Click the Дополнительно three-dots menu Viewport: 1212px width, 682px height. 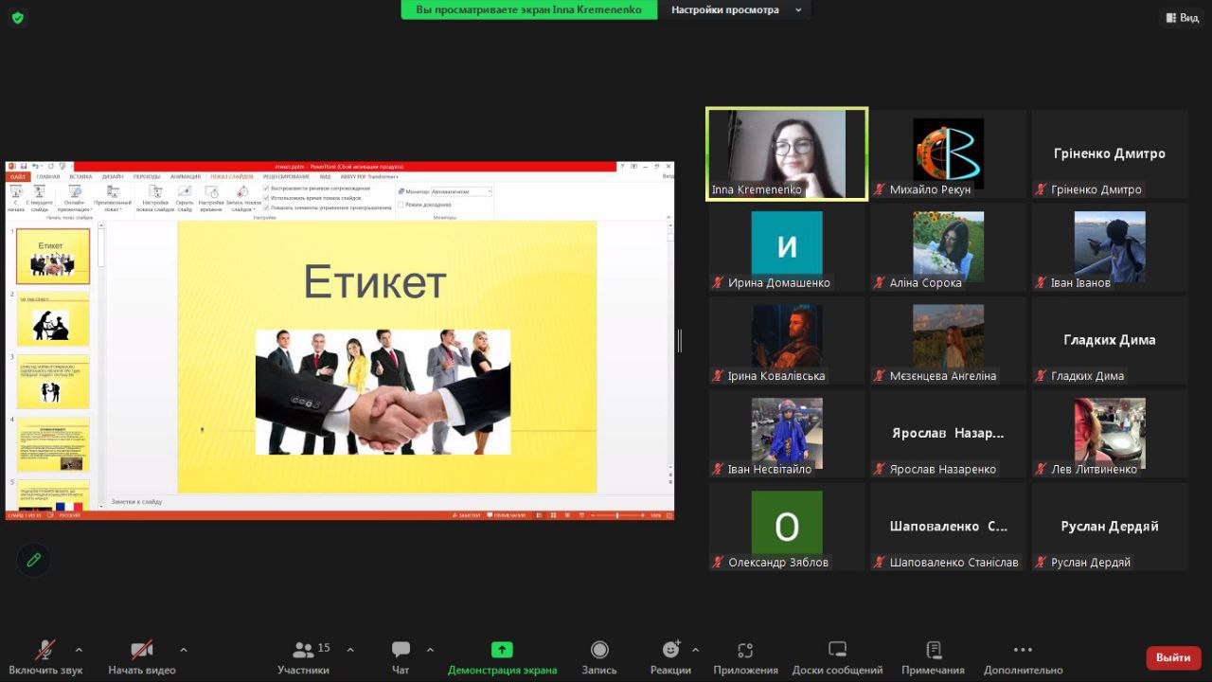click(x=1023, y=650)
